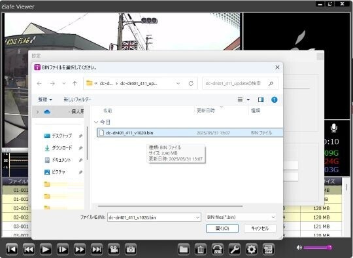Click the microphone icon in viewer
353x258 pixels.
pyautogui.click(x=333, y=128)
